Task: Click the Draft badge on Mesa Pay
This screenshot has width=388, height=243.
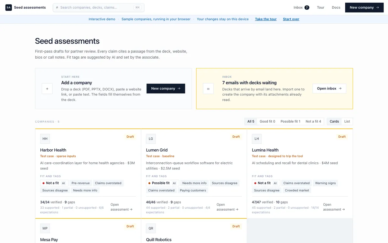Action: pos(130,226)
